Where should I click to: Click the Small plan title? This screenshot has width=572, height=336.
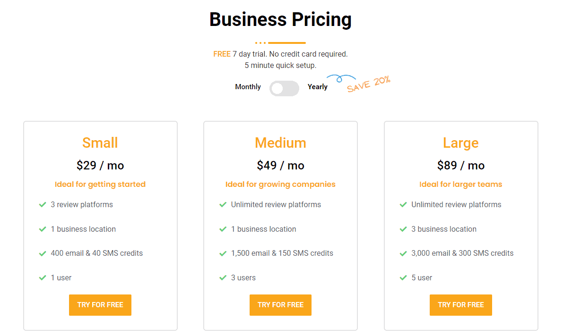pyautogui.click(x=100, y=143)
